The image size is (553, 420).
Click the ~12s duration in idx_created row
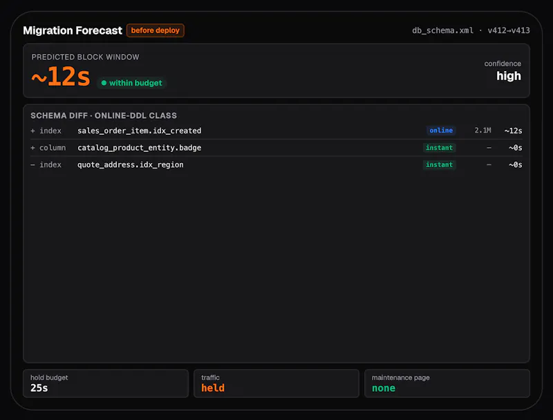pyautogui.click(x=513, y=131)
